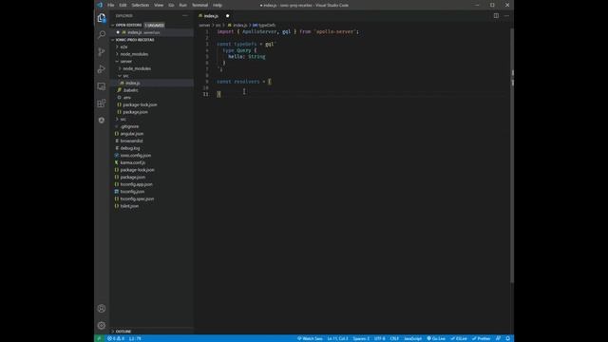Open the View menu
The width and height of the screenshot is (608, 342).
159,5
